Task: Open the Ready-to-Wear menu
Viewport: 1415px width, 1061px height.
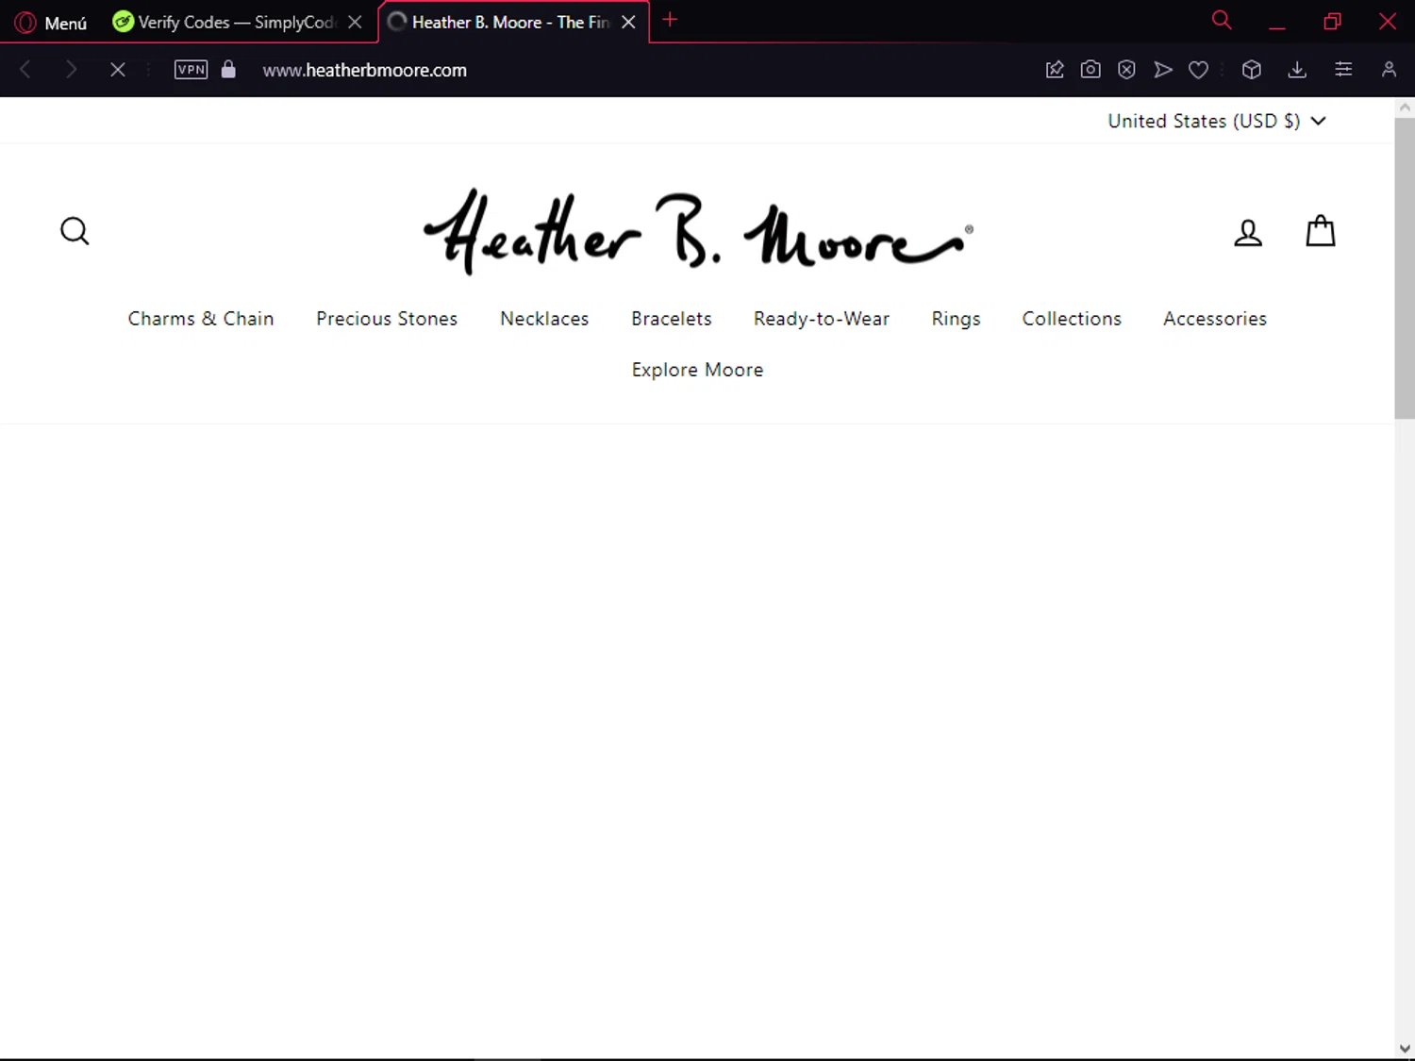Action: [x=822, y=319]
